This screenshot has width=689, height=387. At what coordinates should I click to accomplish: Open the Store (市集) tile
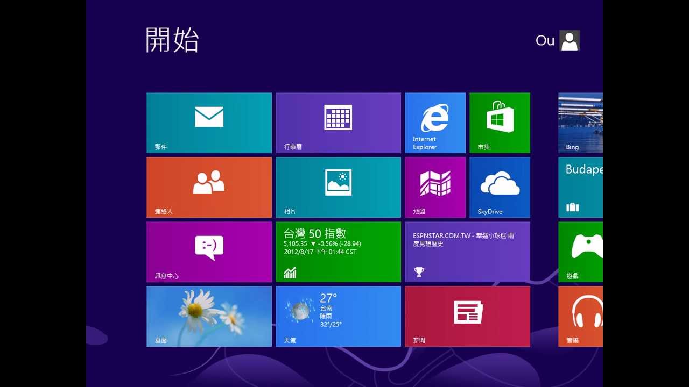pos(500,123)
